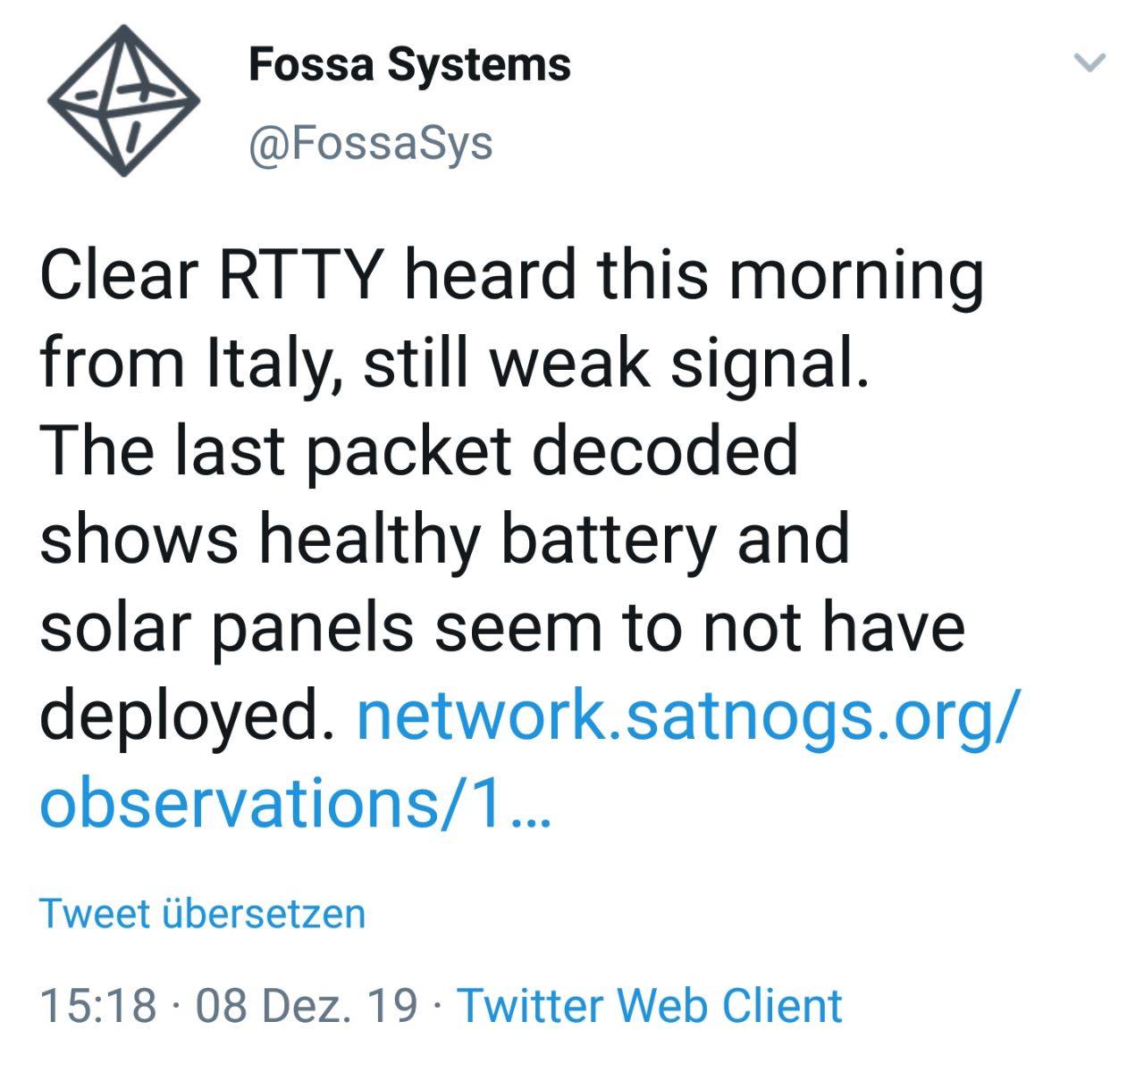Click the word 'RTTY' in the tweet
This screenshot has height=1072, width=1144.
click(x=300, y=275)
